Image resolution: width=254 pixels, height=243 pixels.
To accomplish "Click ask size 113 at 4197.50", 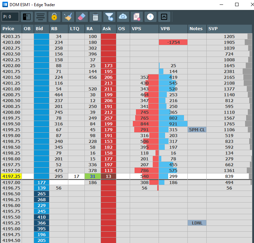I will [x=108, y=170].
